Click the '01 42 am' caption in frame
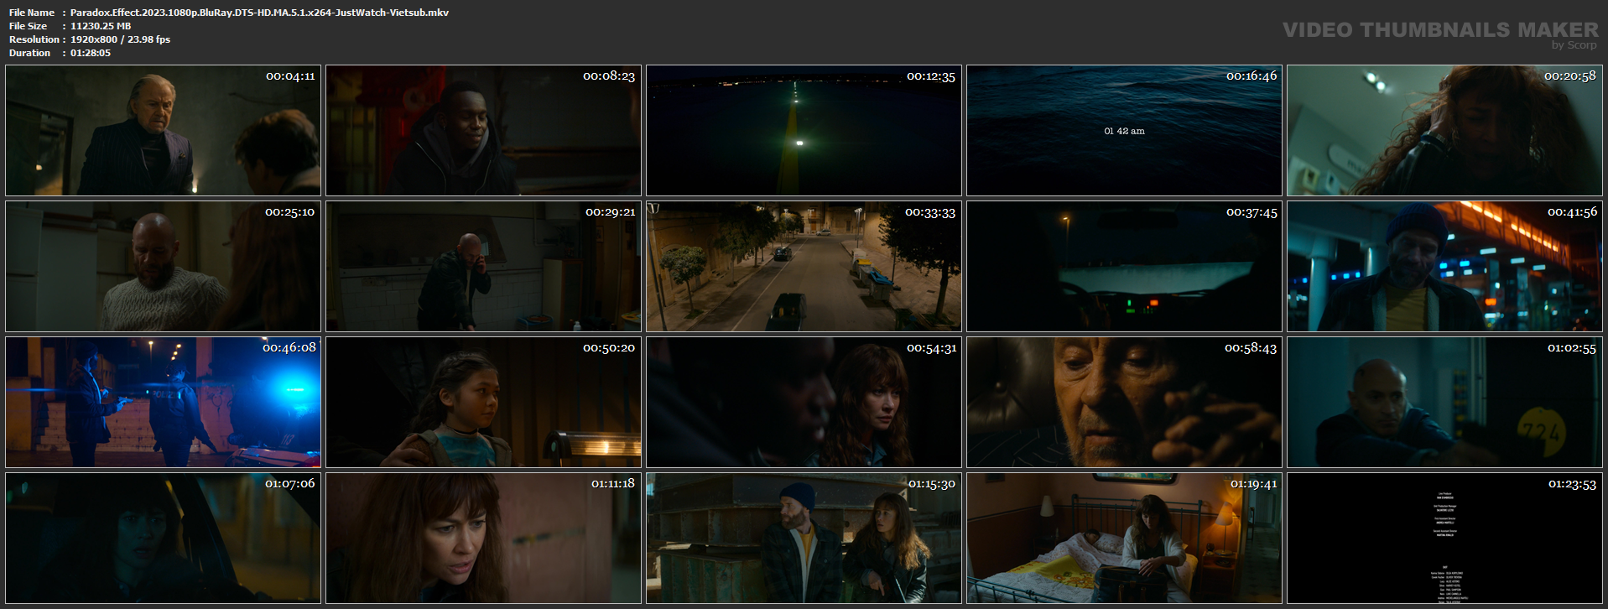 point(1124,131)
